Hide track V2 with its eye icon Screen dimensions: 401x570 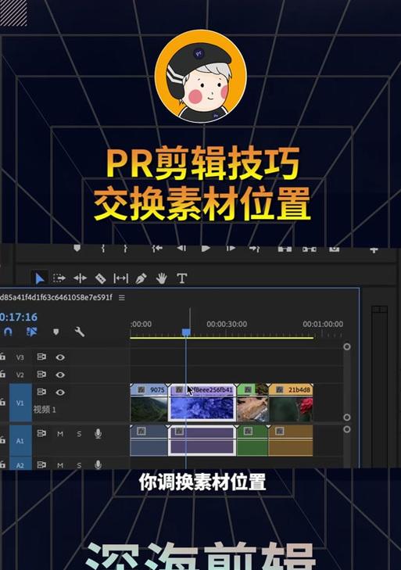click(x=60, y=375)
